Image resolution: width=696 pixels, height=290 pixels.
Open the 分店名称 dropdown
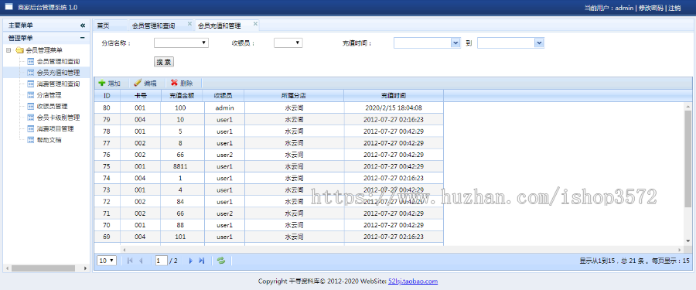tap(181, 43)
